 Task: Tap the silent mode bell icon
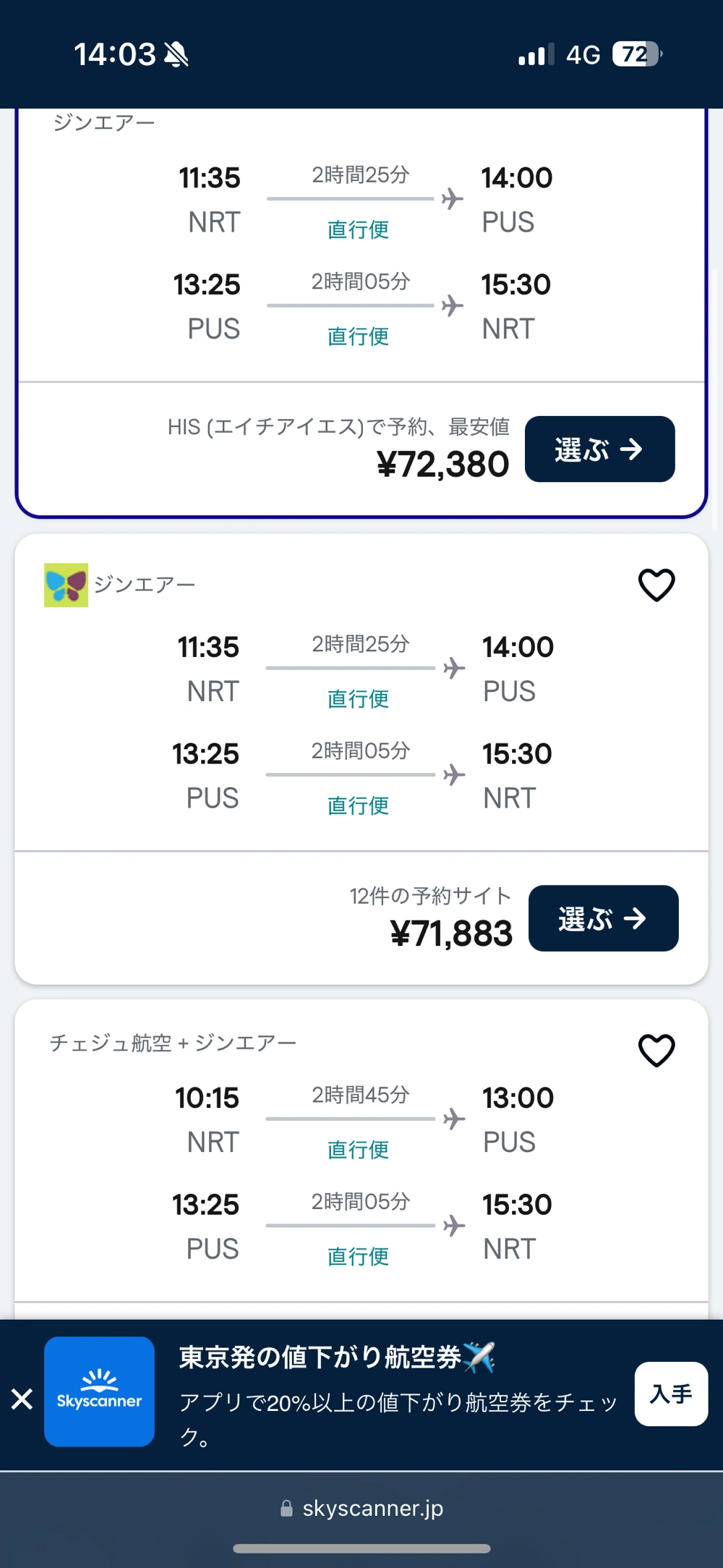176,54
